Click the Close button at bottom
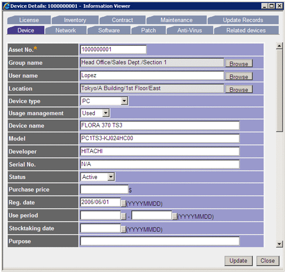 point(267,260)
